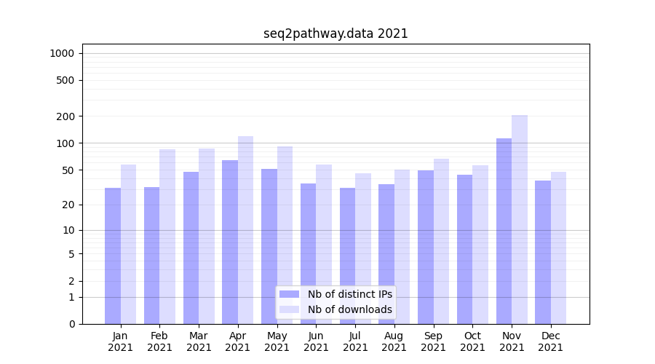Select the September downloads bar
This screenshot has height=364, width=655.
(x=442, y=240)
